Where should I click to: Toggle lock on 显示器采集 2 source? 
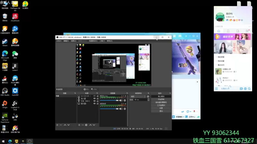[x=97, y=96]
